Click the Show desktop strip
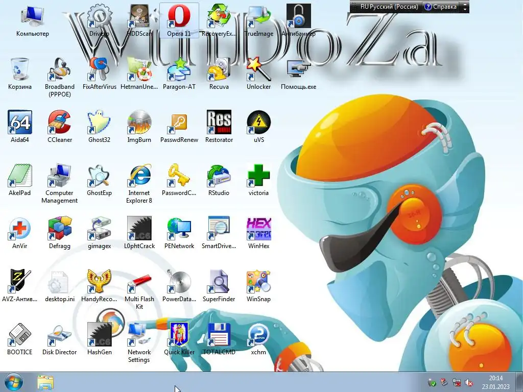523x392 pixels. coord(520,382)
